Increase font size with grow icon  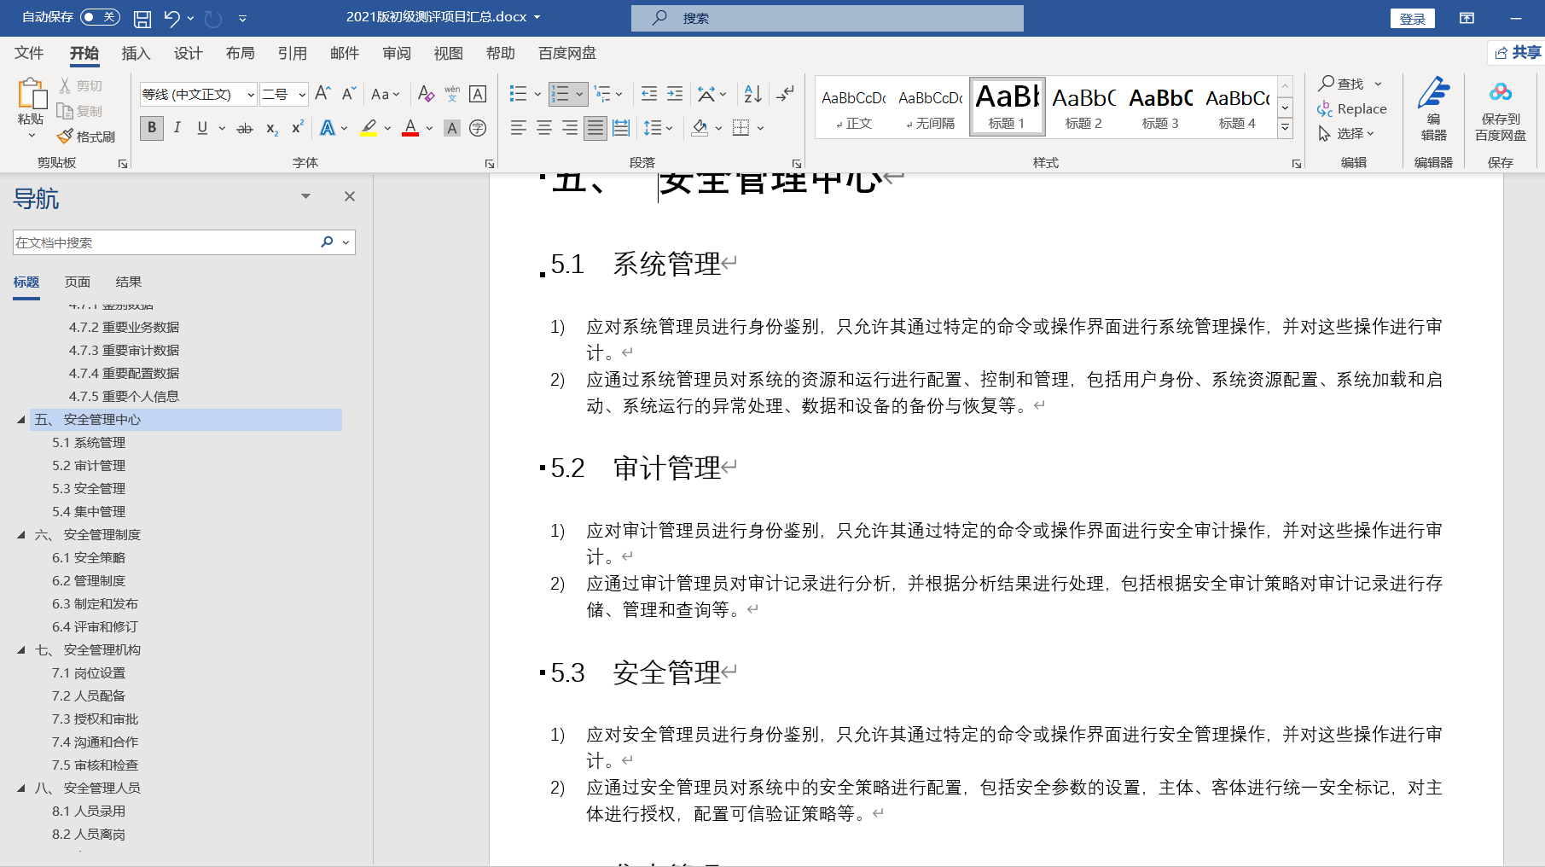coord(322,94)
